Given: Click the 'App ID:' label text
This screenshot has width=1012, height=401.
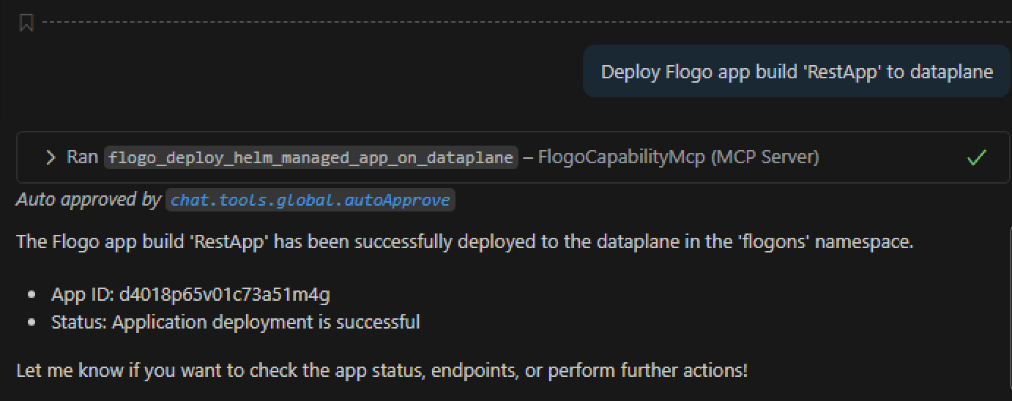Looking at the screenshot, I should [x=82, y=295].
